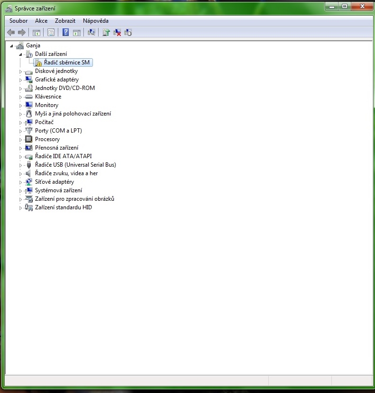Click the blue question mark Help icon
This screenshot has width=375, height=393.
[x=65, y=32]
